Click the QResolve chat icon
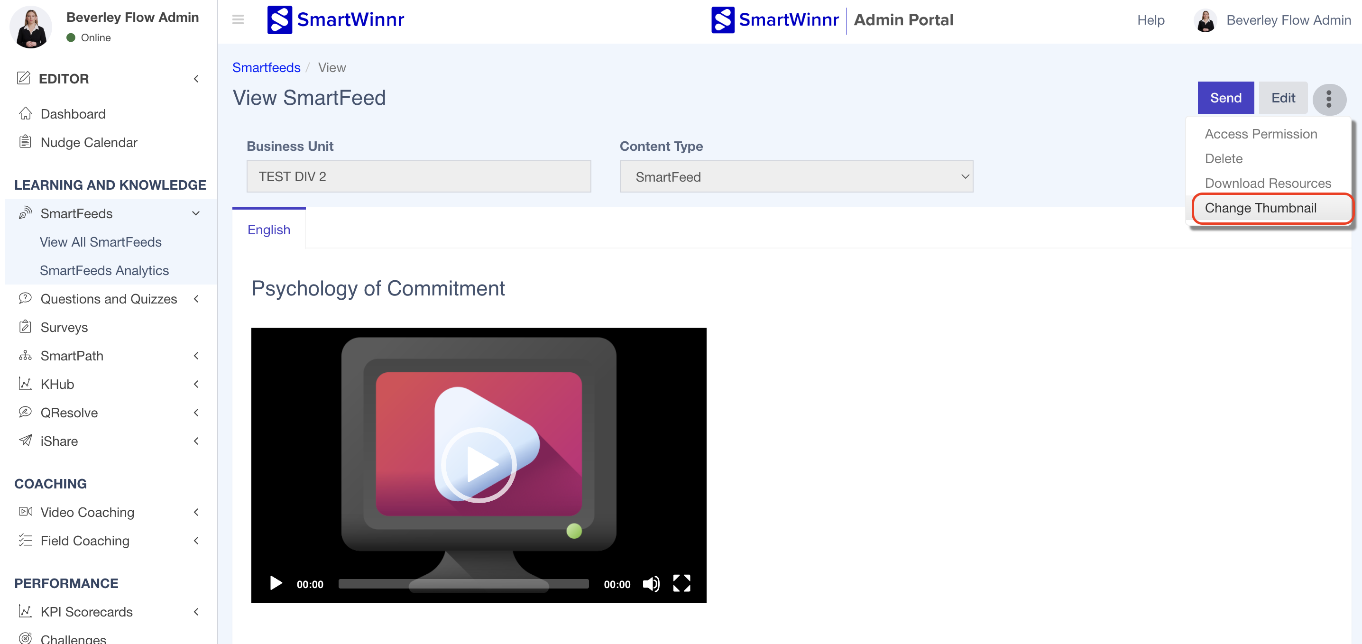This screenshot has height=644, width=1362. coord(26,412)
